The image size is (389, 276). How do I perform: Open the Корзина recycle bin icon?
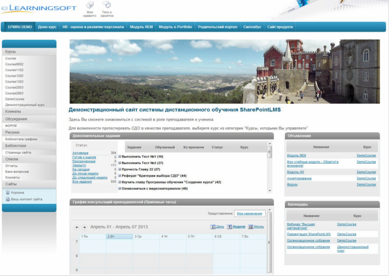[8, 193]
